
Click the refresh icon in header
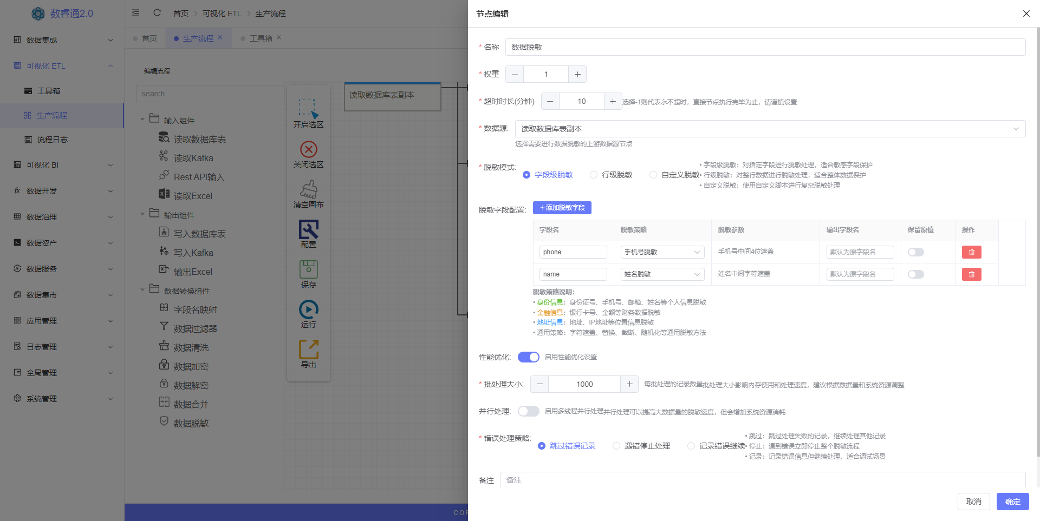157,12
